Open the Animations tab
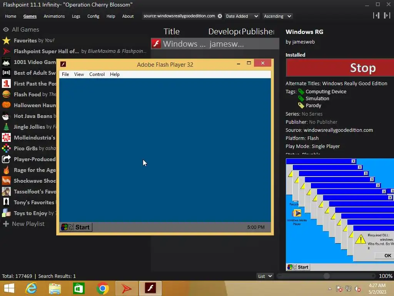394x296 pixels. click(54, 16)
